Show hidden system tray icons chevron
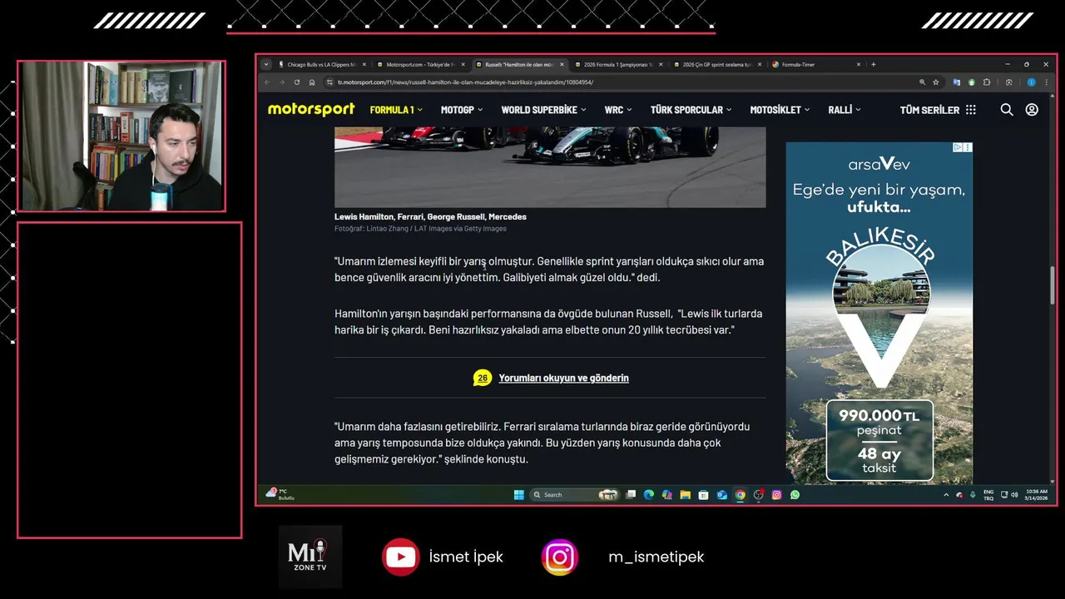This screenshot has height=599, width=1065. (946, 495)
